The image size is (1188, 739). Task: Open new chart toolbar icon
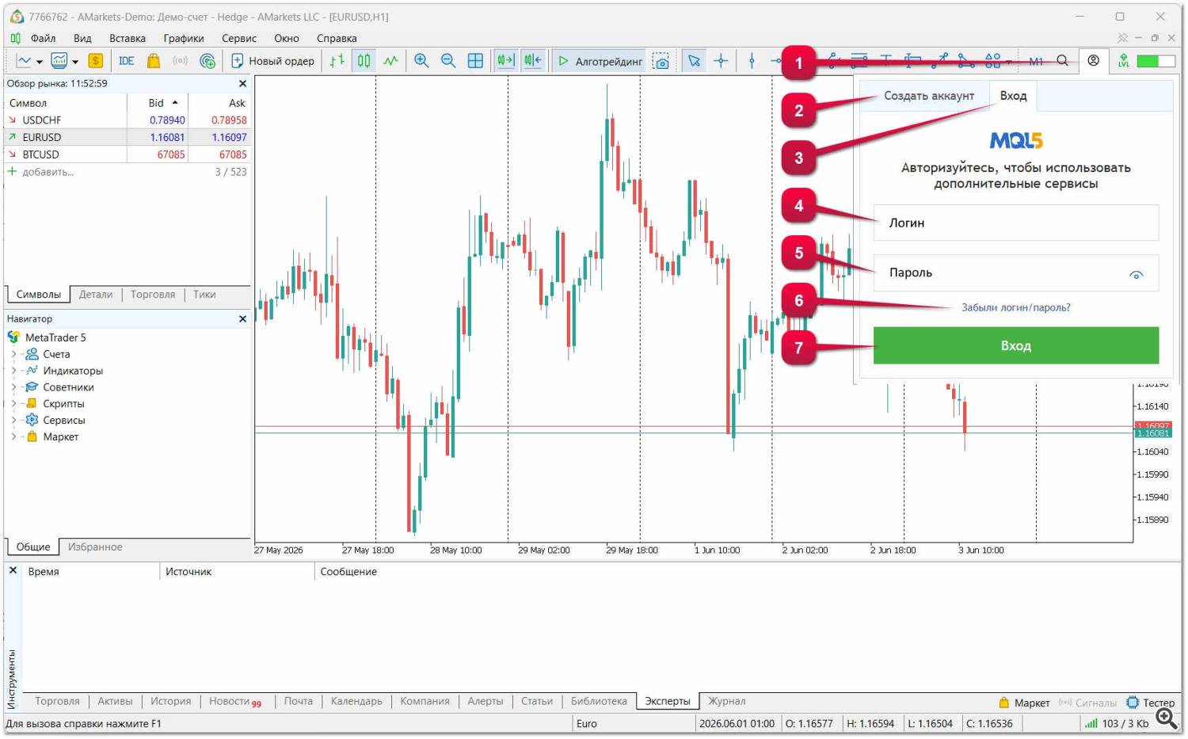pyautogui.click(x=24, y=61)
